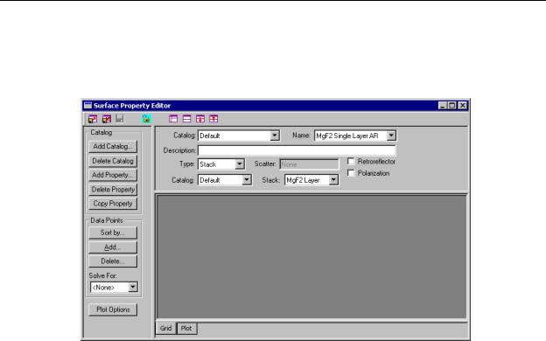Open the top Catalog dropdown showing Default

point(275,136)
